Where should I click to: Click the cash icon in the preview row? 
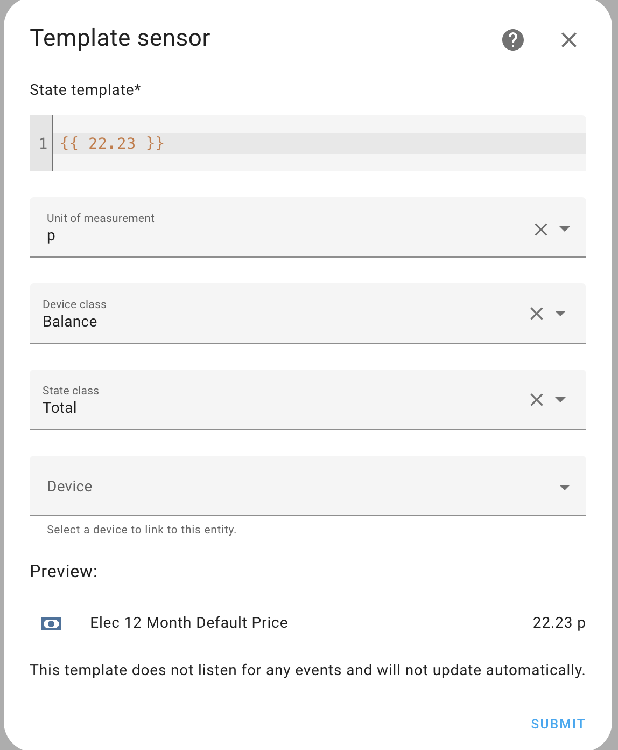[51, 623]
